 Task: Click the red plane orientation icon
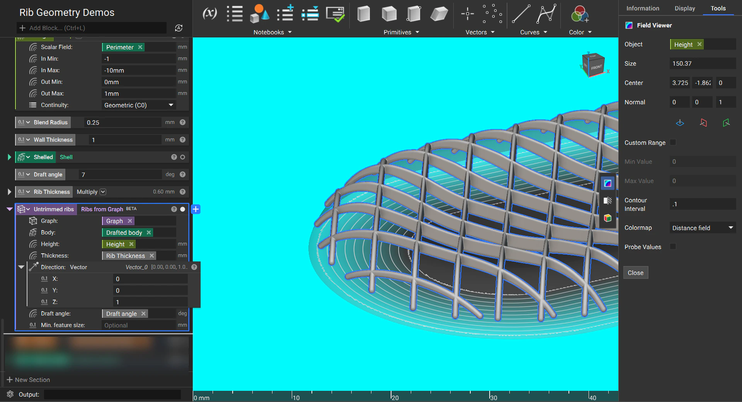703,123
